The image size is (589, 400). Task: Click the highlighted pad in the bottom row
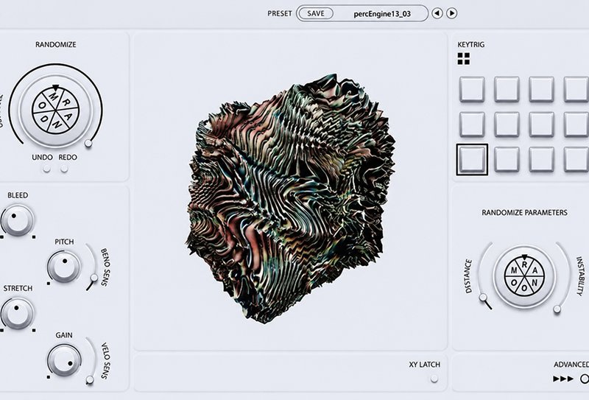tap(472, 159)
